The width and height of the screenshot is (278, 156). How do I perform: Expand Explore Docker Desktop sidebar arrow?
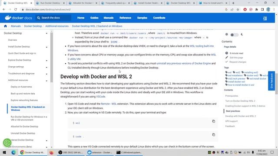coord(46,61)
